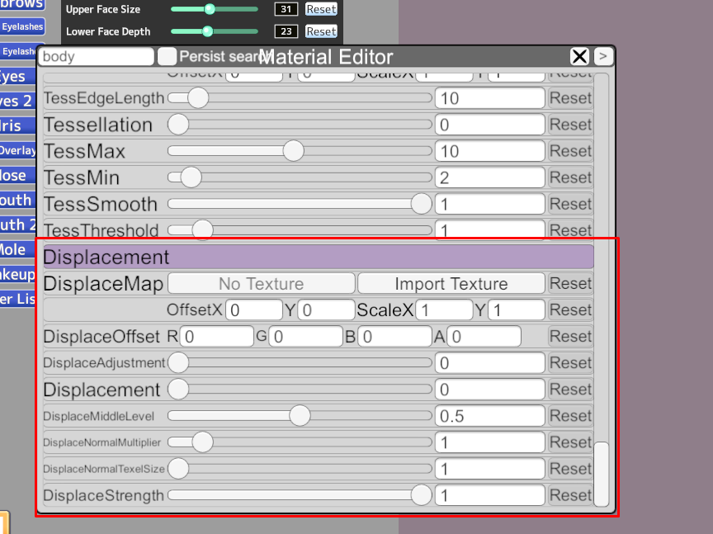Open the Eyelashes category tab

click(21, 27)
